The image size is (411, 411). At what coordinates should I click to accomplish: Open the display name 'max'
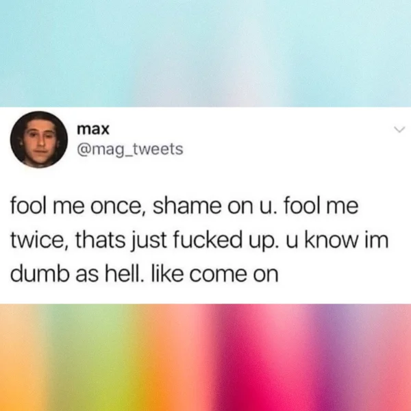(93, 129)
